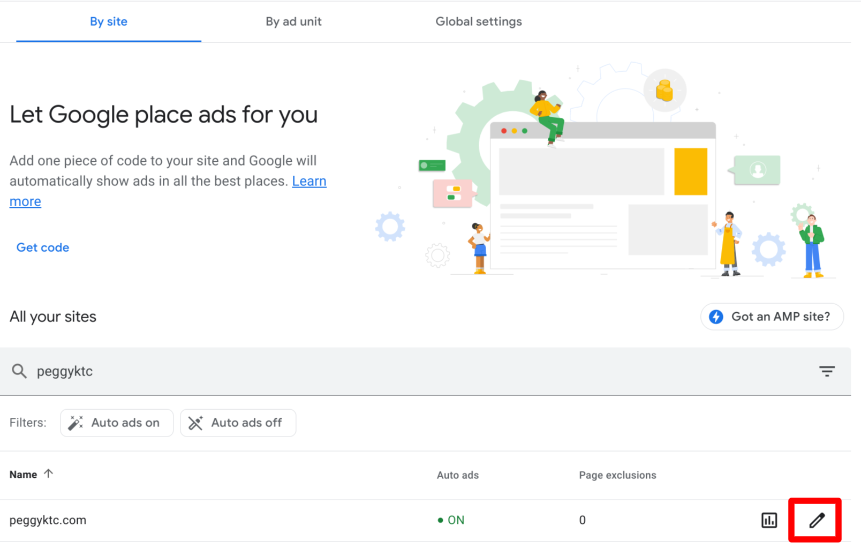Image resolution: width=861 pixels, height=549 pixels.
Task: Open the filter icon beside the search bar
Action: 827,371
